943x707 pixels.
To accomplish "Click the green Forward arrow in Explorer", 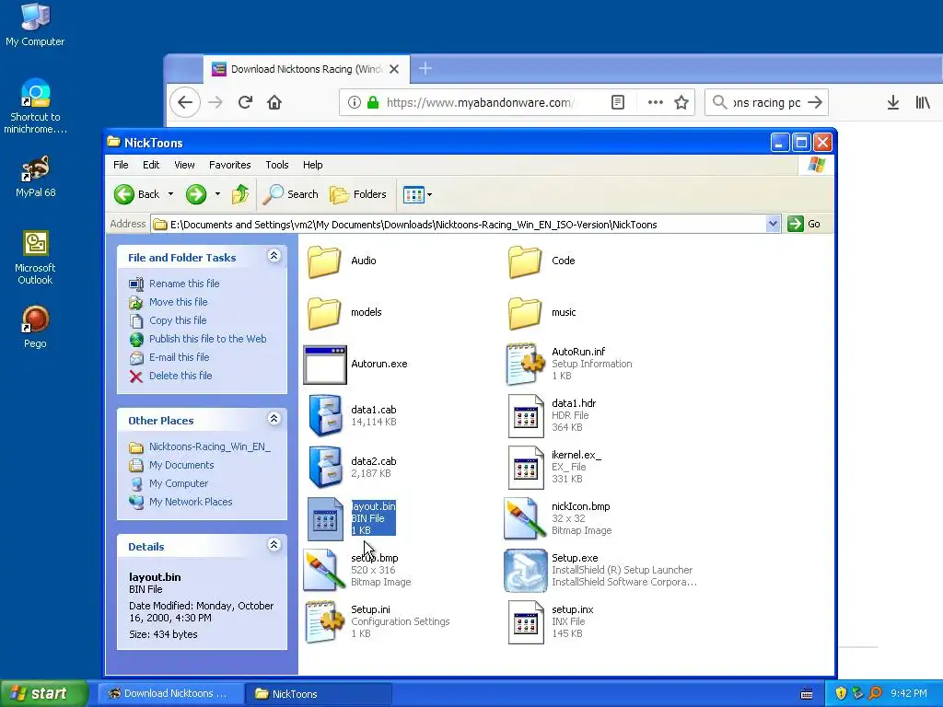I will tap(196, 194).
